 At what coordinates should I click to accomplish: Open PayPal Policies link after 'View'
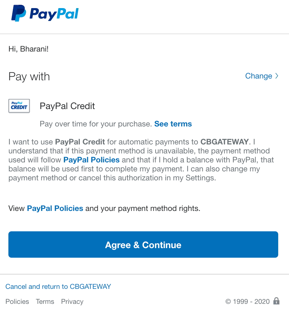coord(55,208)
